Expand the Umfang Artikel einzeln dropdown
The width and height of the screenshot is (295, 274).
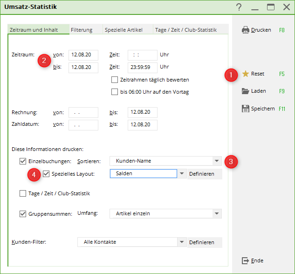217,214
